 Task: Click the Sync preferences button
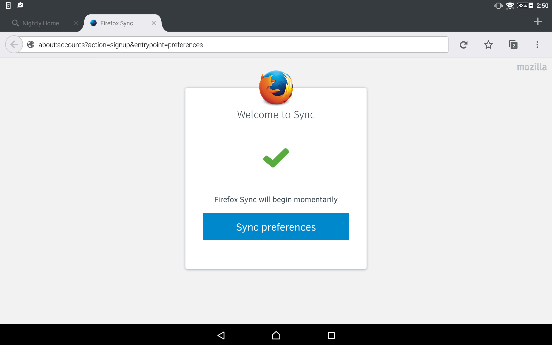pyautogui.click(x=276, y=227)
